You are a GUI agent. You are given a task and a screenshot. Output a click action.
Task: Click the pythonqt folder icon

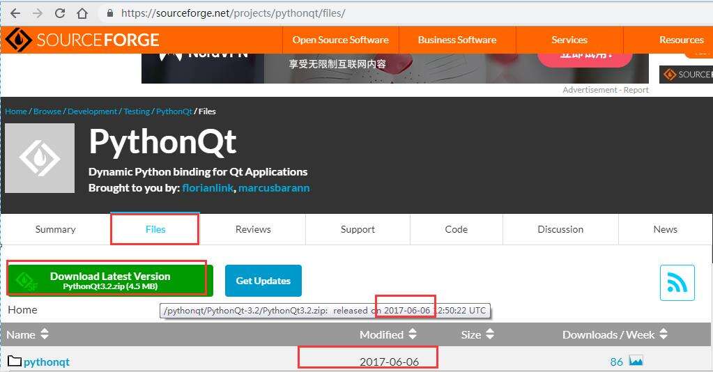[x=15, y=362]
